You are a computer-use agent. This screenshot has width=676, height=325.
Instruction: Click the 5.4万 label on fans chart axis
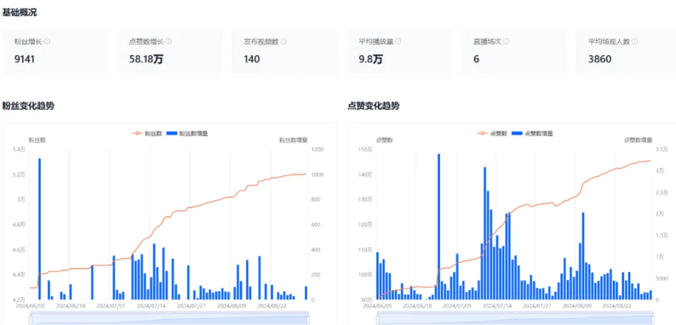[19, 149]
